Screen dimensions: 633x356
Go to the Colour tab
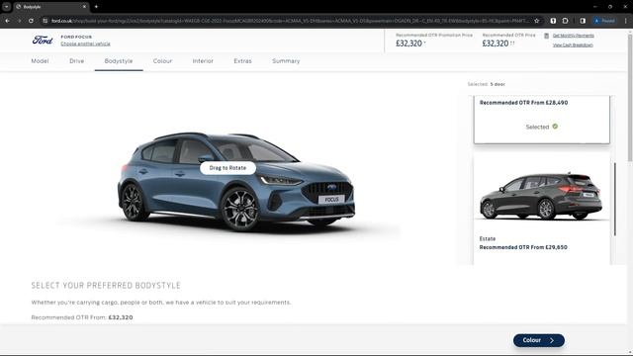162,61
